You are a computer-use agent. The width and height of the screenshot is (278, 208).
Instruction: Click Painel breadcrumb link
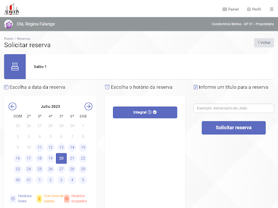(9, 38)
